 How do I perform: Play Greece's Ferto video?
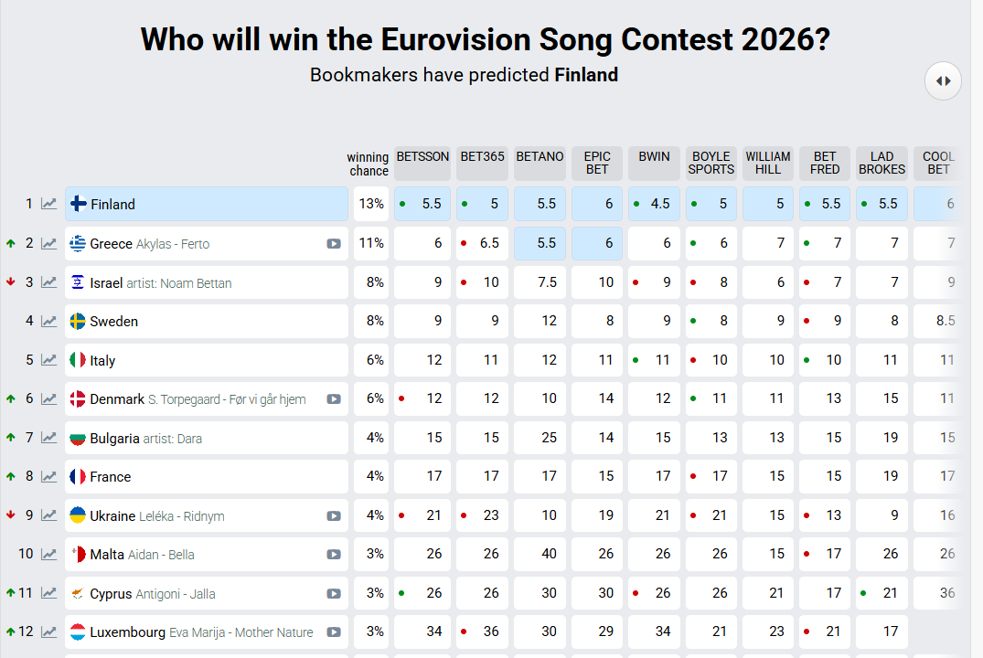[x=334, y=244]
